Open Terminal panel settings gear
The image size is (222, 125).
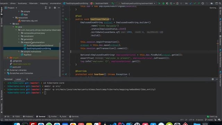click(213, 79)
